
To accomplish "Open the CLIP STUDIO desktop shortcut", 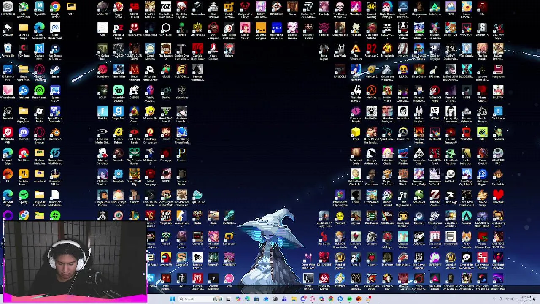I will [x=8, y=9].
